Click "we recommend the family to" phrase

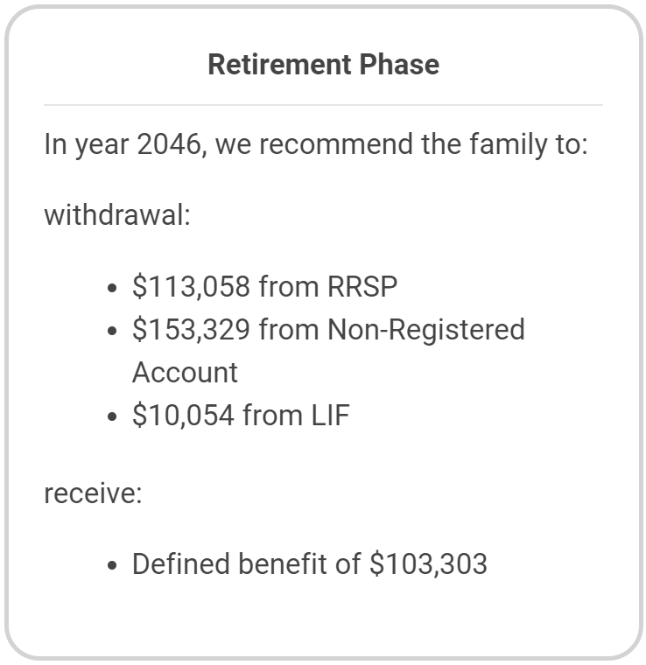(398, 144)
